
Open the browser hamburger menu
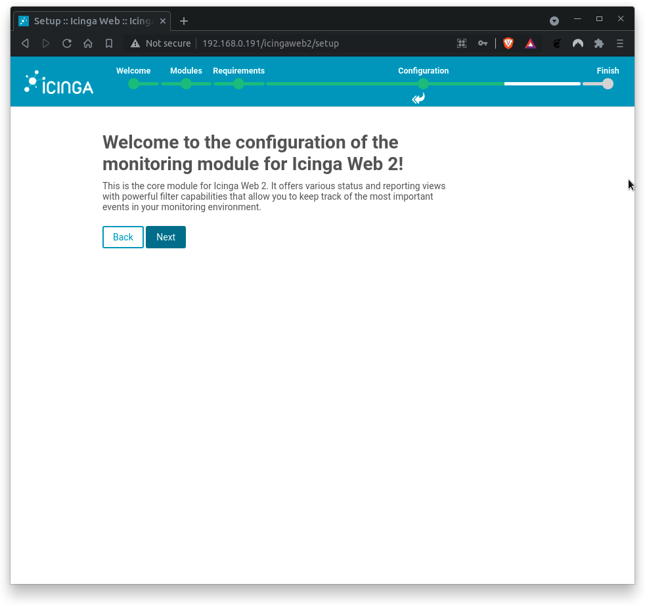point(619,43)
